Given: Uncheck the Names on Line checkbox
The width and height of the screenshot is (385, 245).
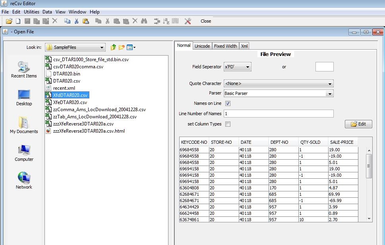Looking at the screenshot, I should click(x=228, y=104).
